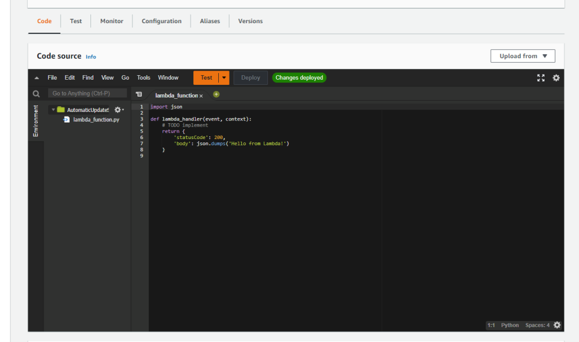Collapse the AutomaticUpdate folder tree
Image resolution: width=579 pixels, height=342 pixels.
coord(54,110)
